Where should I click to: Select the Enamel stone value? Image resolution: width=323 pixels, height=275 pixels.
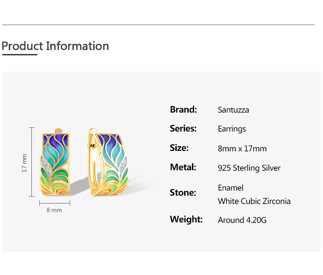coord(230,188)
